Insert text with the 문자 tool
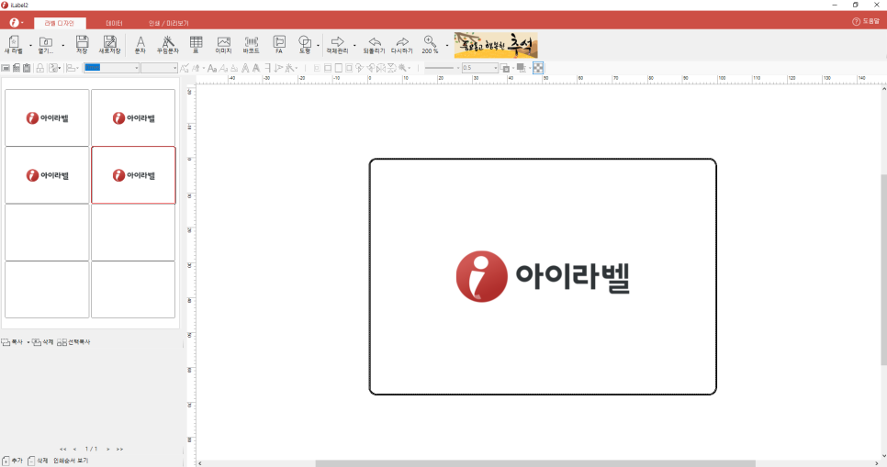The image size is (887, 467). 140,44
